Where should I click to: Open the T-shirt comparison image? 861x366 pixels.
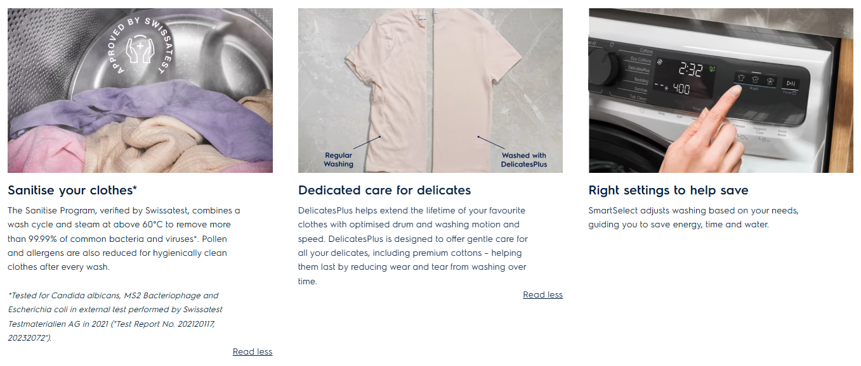pyautogui.click(x=430, y=90)
